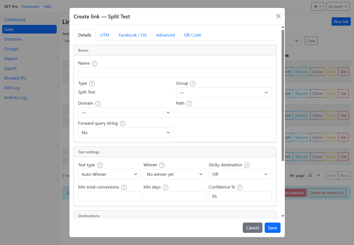This screenshot has height=245, width=354.
Task: Open the Sticky destination dropdown
Action: point(240,174)
